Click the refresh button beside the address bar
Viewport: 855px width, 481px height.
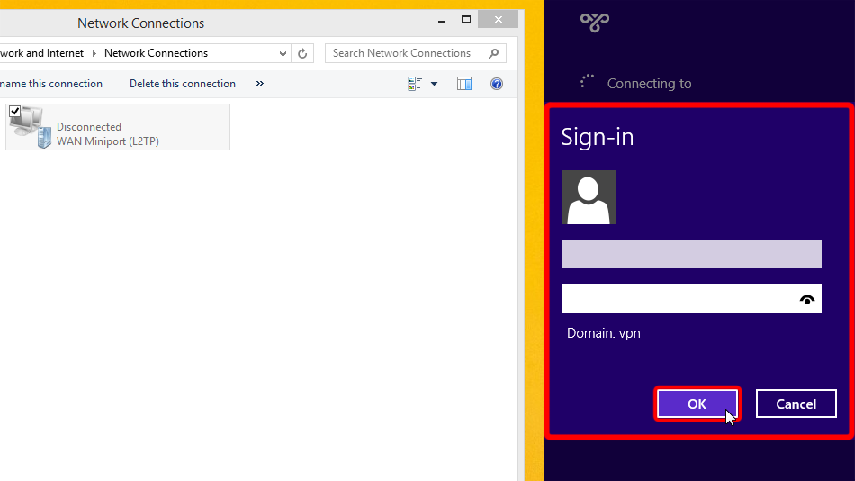pyautogui.click(x=302, y=53)
